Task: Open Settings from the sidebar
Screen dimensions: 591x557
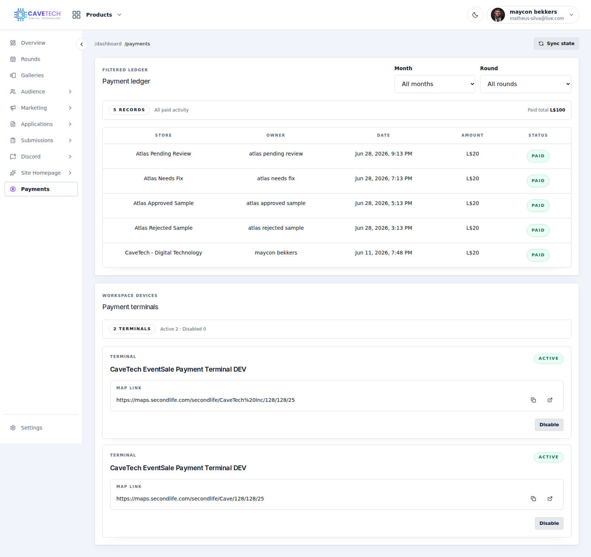Action: pos(41,428)
